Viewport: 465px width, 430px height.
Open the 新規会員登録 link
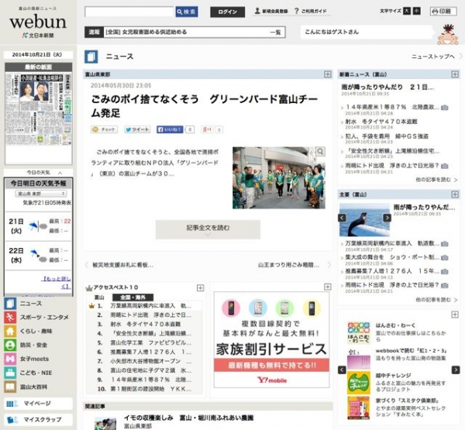[271, 12]
